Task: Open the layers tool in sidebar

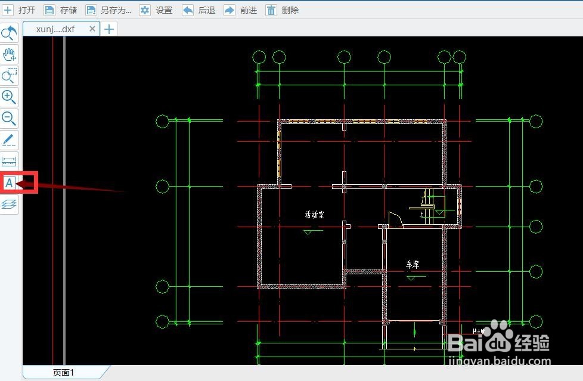Action: pos(9,205)
